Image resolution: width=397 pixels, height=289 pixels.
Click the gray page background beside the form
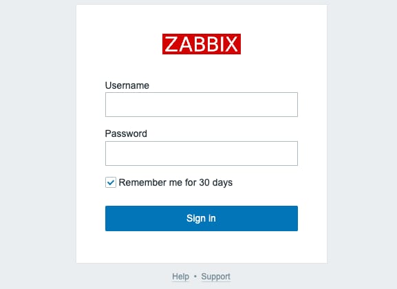click(x=38, y=144)
